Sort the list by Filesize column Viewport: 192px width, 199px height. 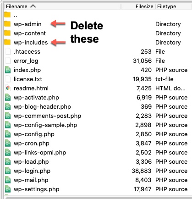click(x=144, y=6)
